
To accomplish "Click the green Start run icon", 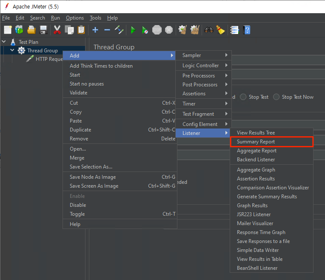I will [x=133, y=30].
